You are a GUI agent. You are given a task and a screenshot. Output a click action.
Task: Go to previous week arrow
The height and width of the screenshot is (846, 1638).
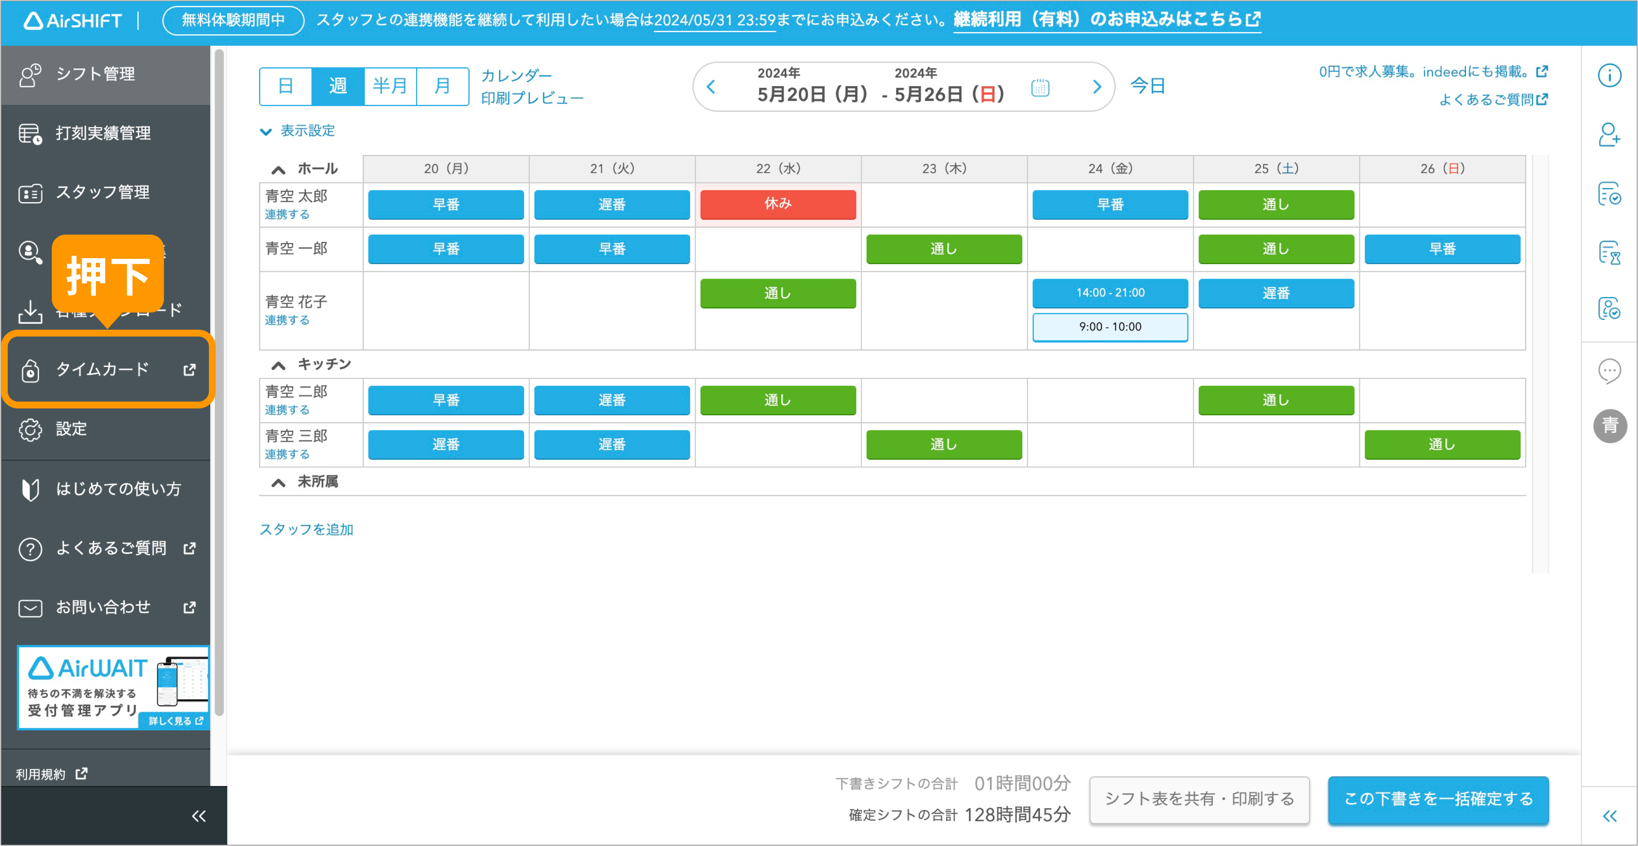tap(712, 87)
